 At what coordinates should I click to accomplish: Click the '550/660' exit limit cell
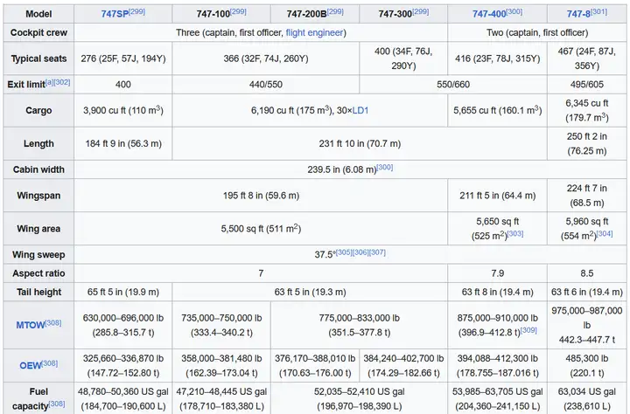[x=453, y=85]
